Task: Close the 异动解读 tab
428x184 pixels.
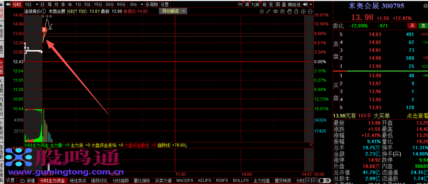Action: [184, 11]
